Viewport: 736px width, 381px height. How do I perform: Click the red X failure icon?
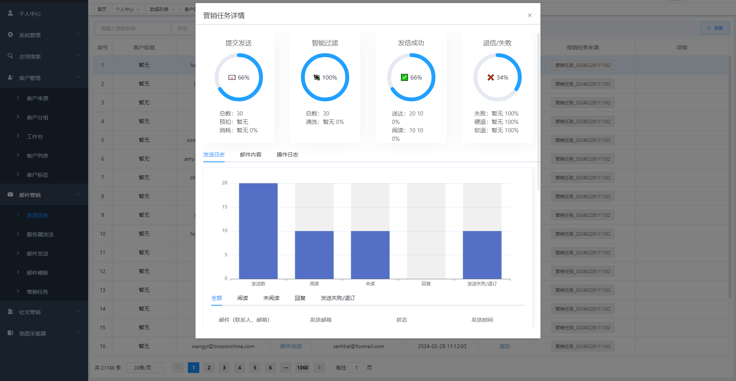pos(490,78)
